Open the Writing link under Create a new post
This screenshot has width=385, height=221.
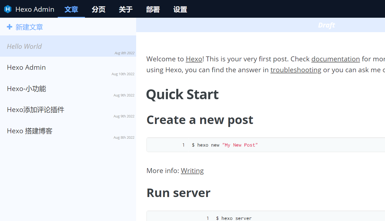click(192, 171)
